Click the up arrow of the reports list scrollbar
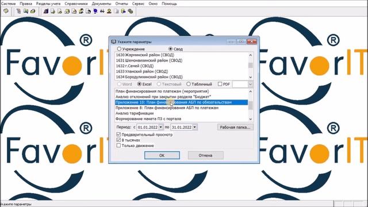 [251, 91]
